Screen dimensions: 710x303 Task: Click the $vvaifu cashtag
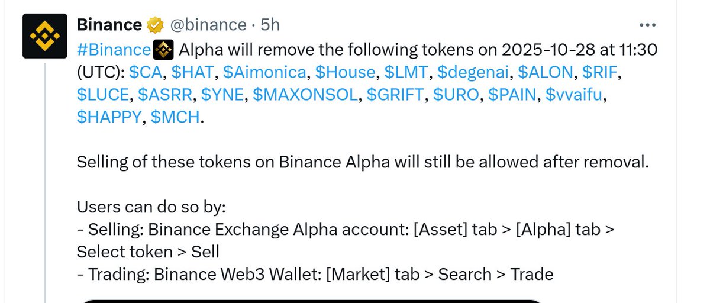point(577,95)
